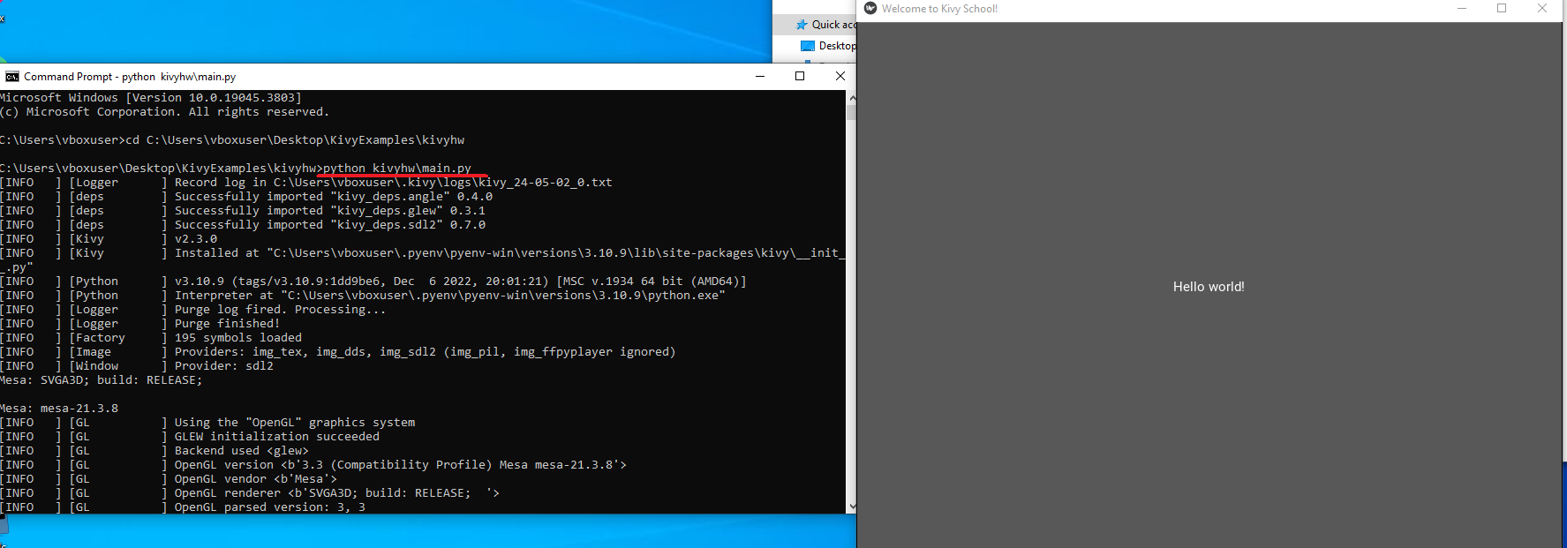The height and width of the screenshot is (548, 1567).
Task: Click the Command Prompt title bar icon
Action: pos(12,77)
